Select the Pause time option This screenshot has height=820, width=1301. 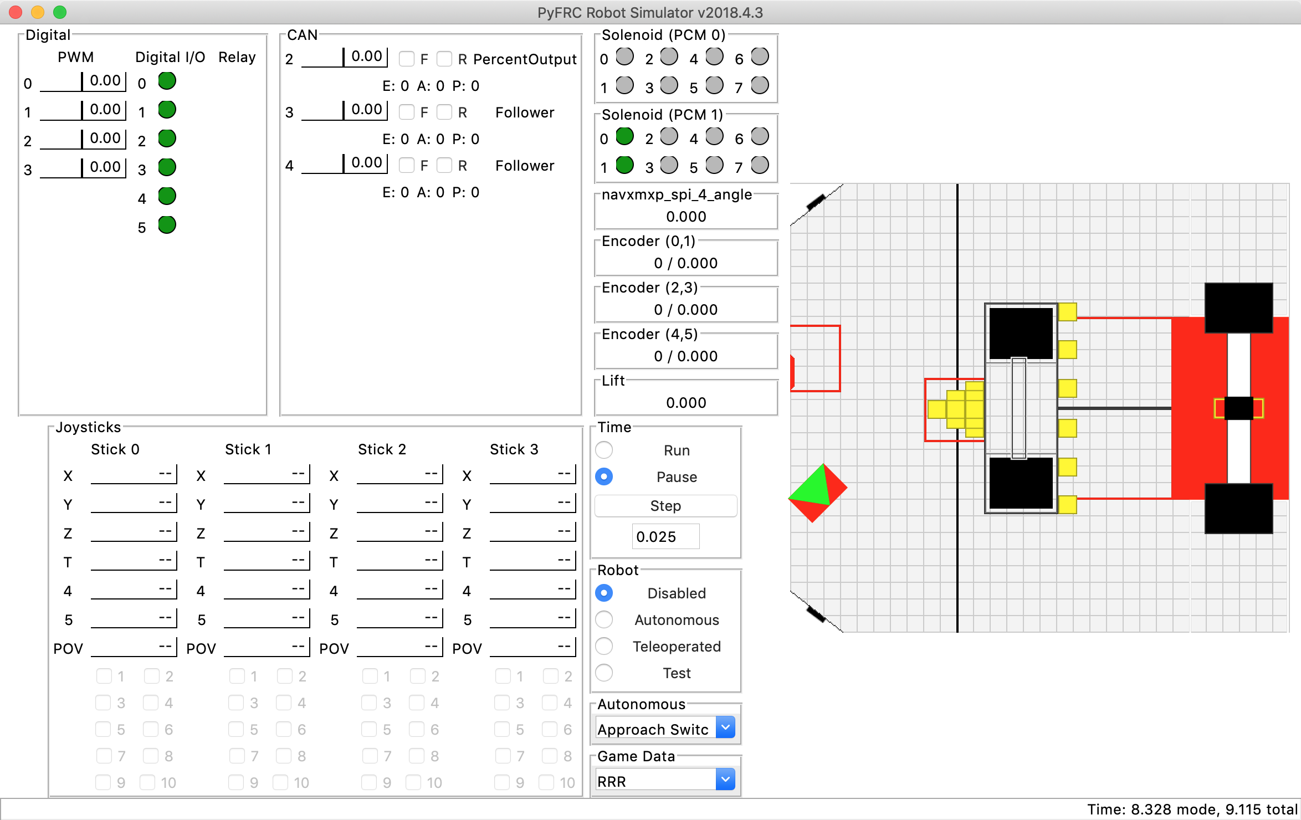604,476
